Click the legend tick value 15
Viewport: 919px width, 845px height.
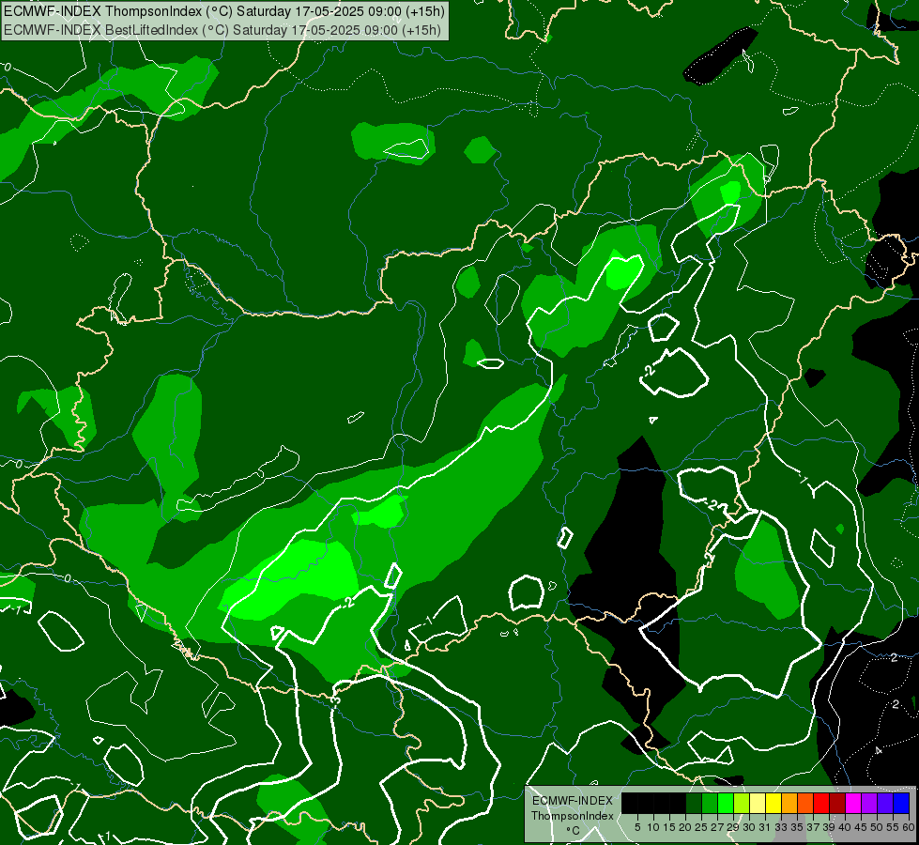tap(669, 827)
